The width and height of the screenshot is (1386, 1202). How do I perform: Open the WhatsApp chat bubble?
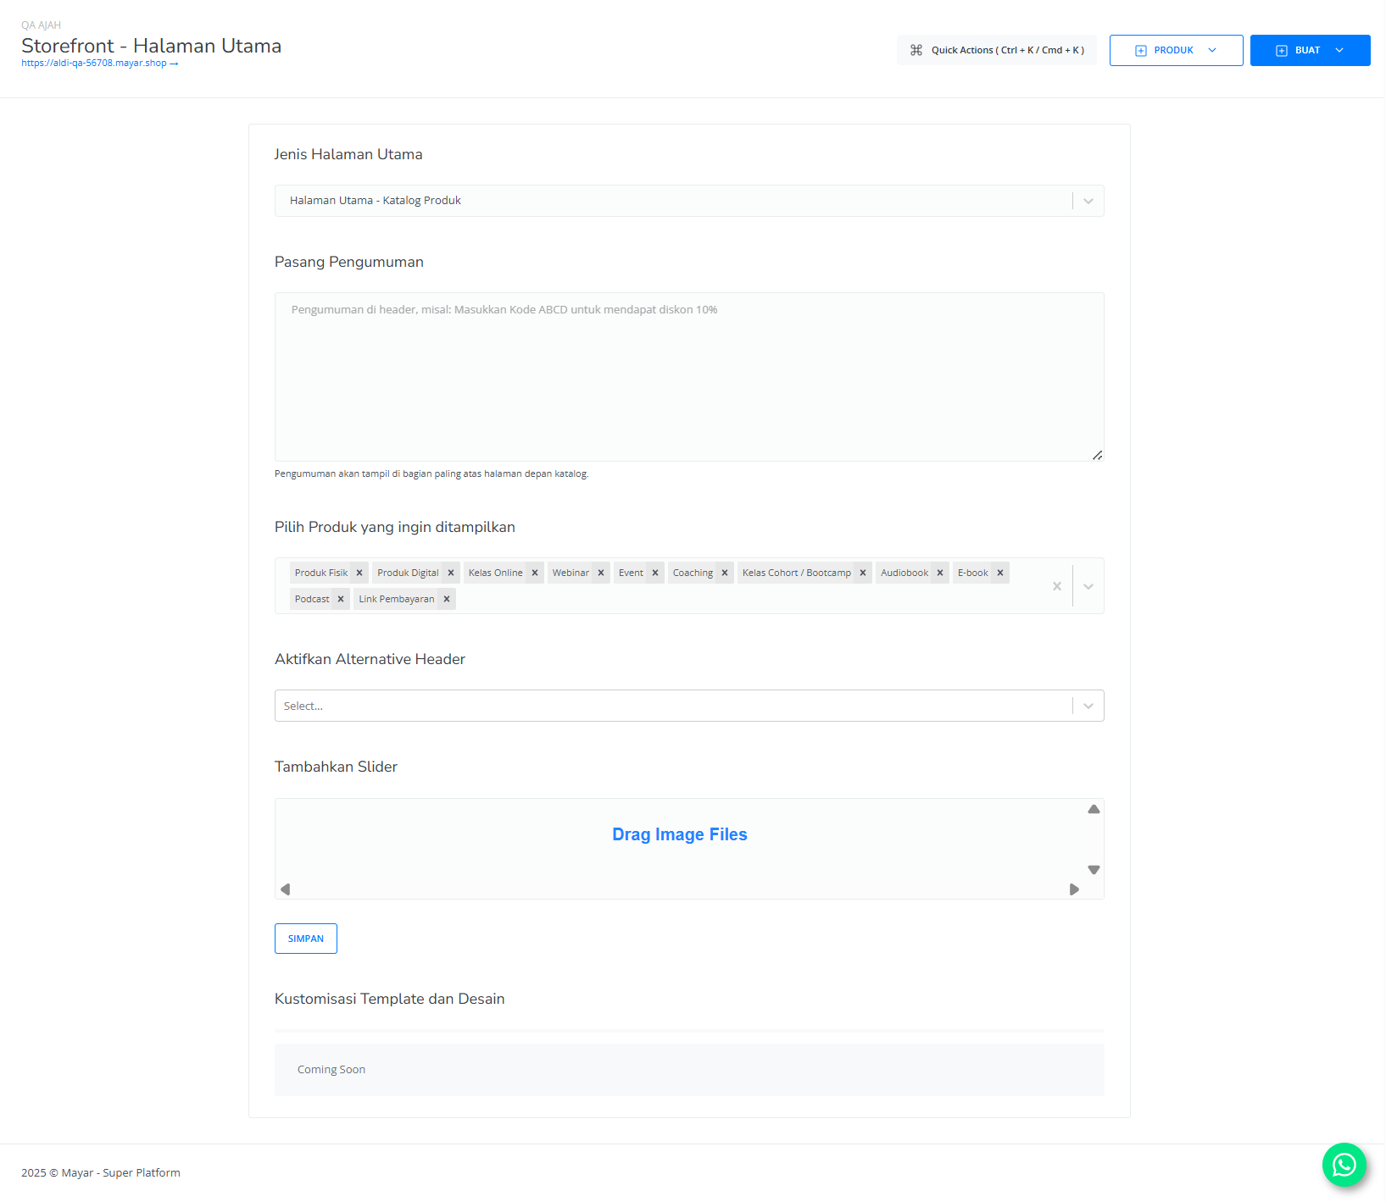1344,1166
